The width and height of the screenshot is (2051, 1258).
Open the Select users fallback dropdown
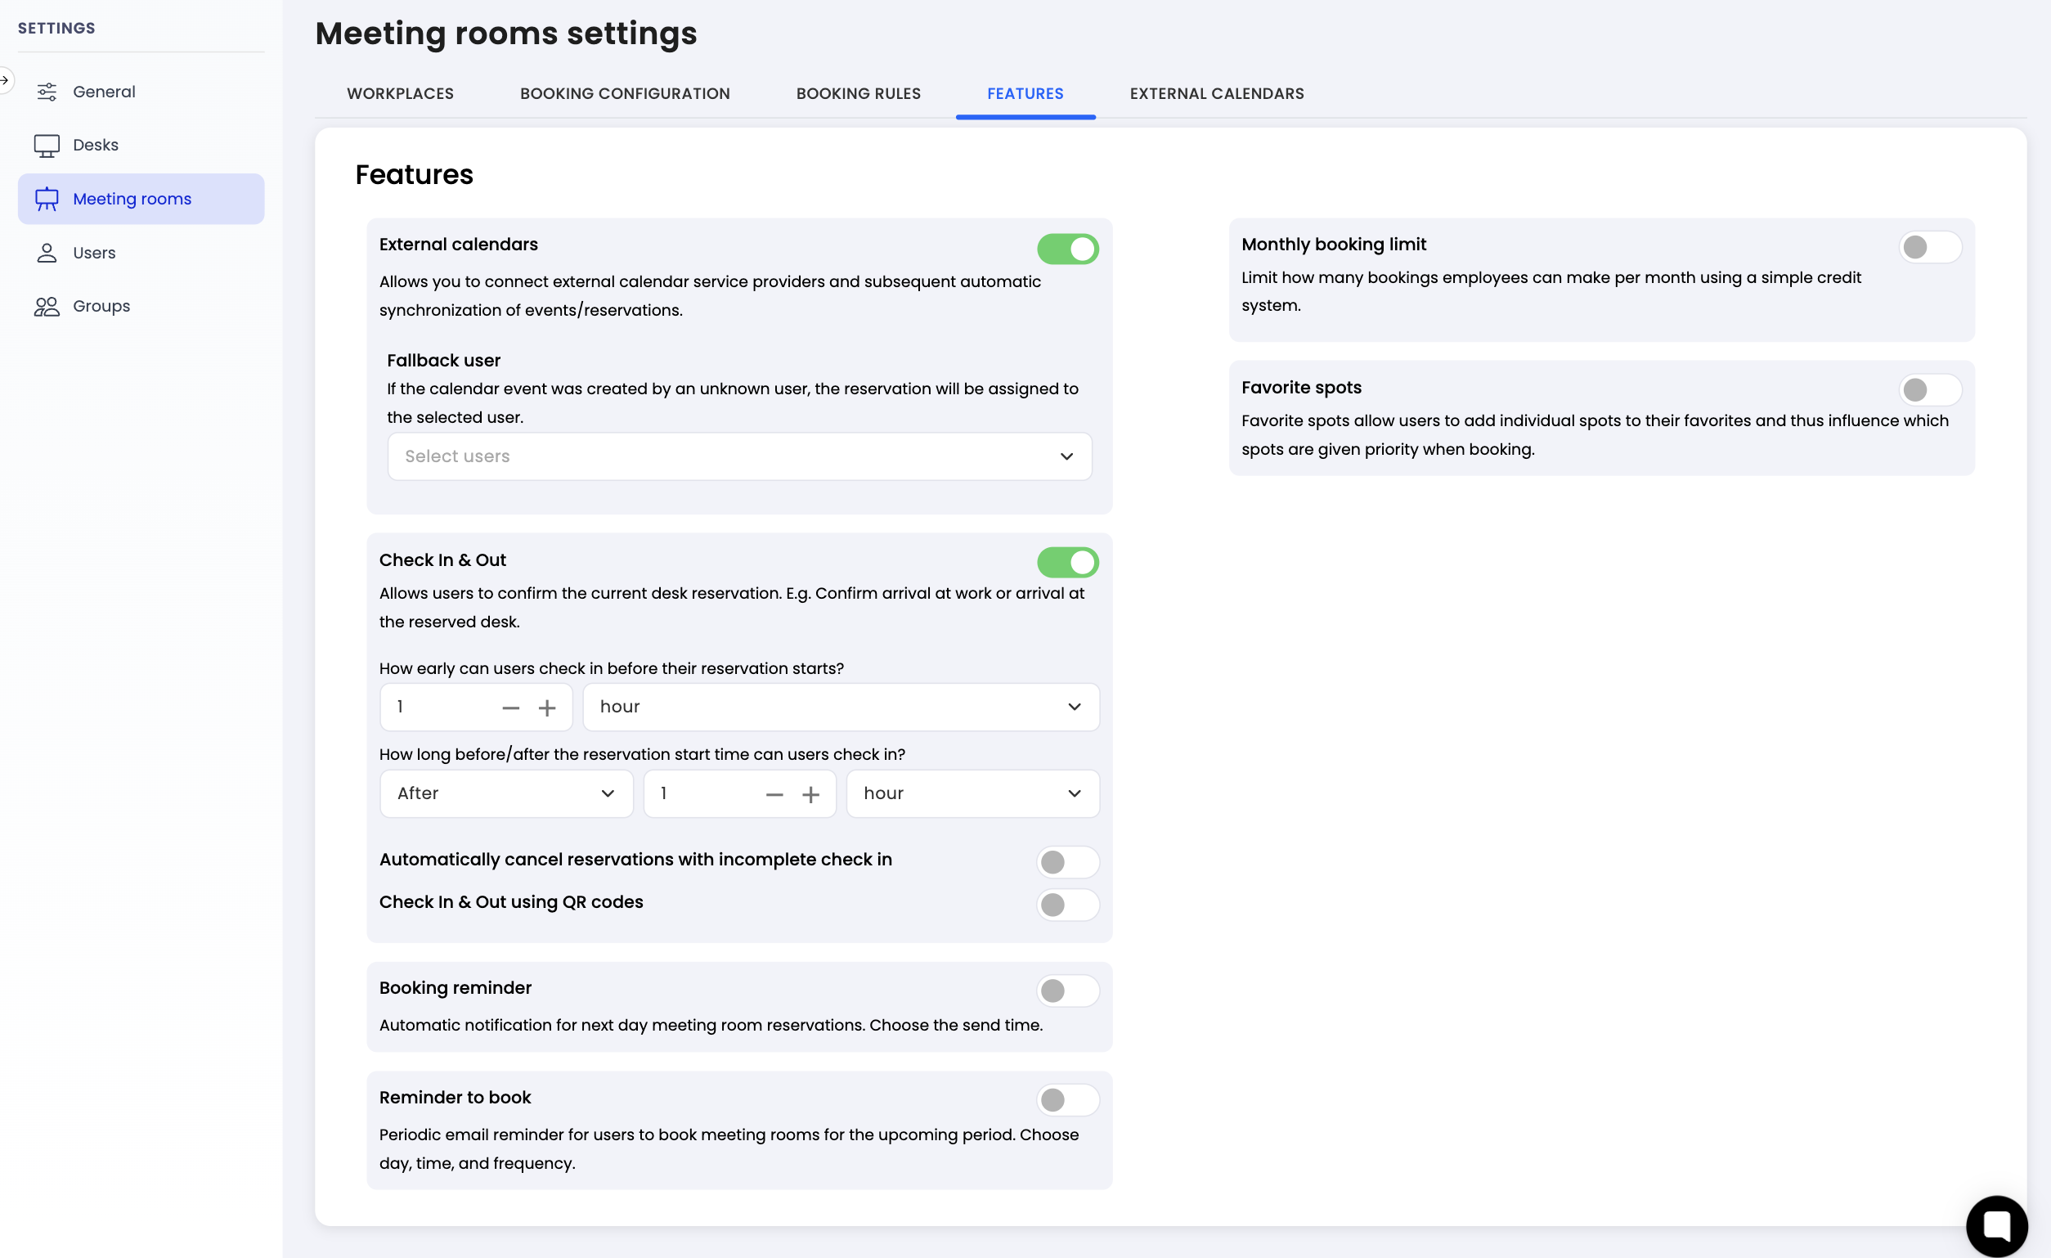(x=739, y=456)
